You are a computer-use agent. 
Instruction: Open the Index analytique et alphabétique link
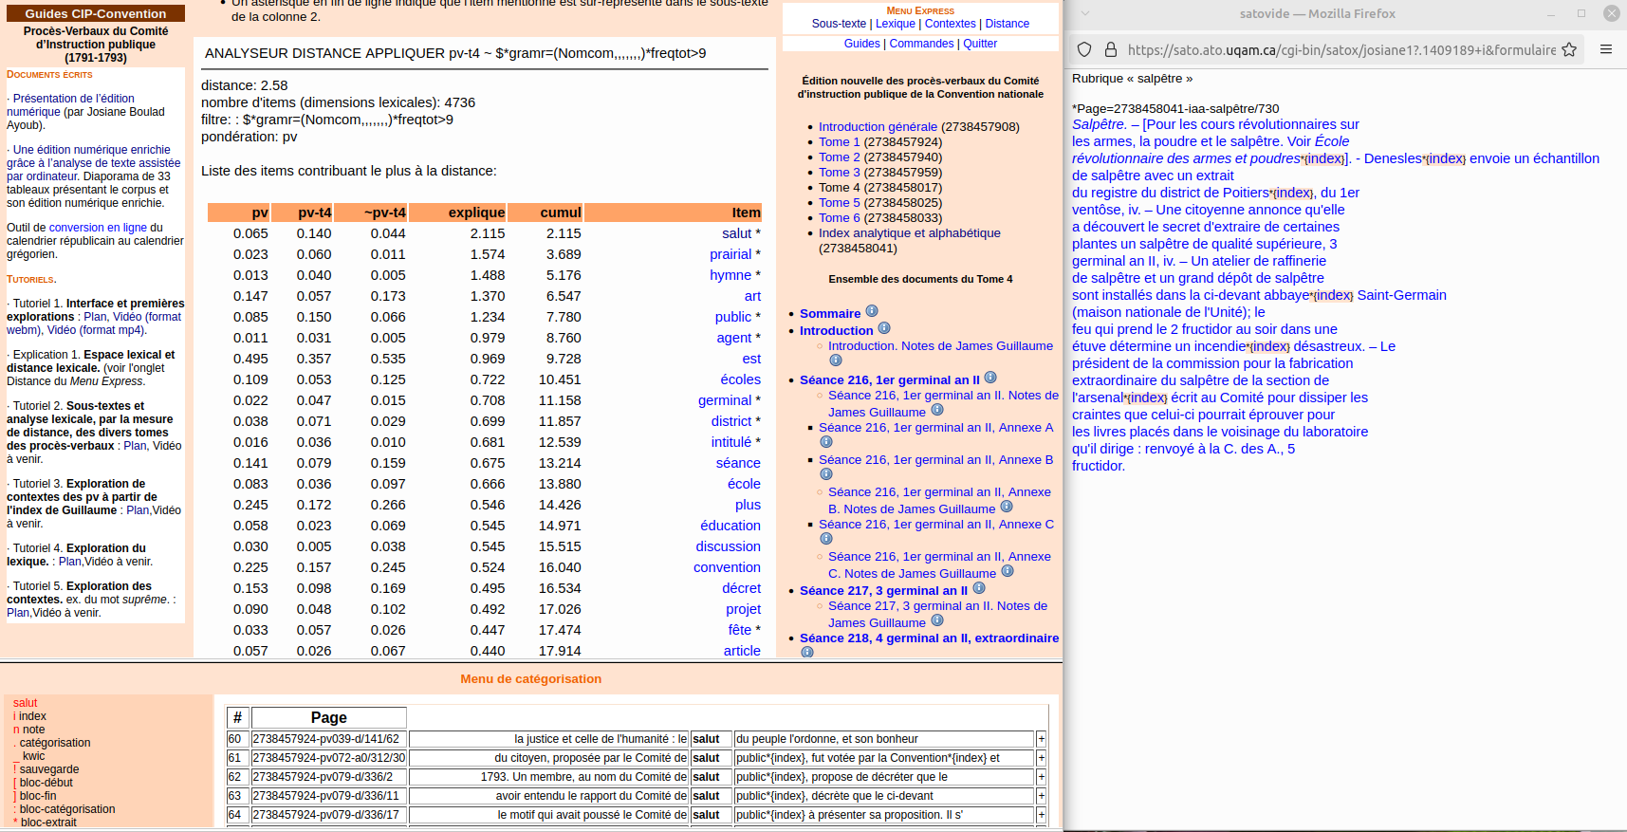[909, 232]
